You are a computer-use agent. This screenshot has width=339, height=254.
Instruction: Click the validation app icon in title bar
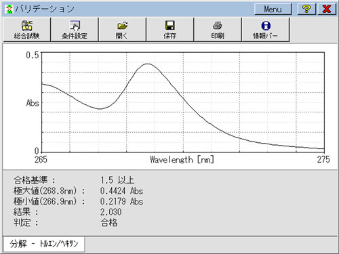tap(9, 9)
